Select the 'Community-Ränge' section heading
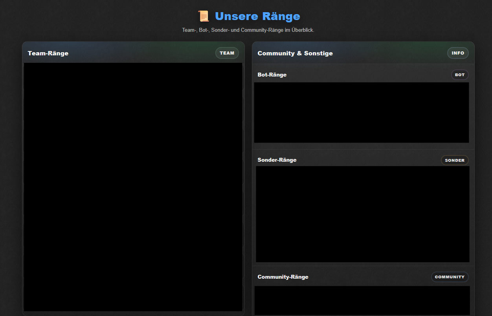Viewport: 492px width, 316px height. pos(283,277)
